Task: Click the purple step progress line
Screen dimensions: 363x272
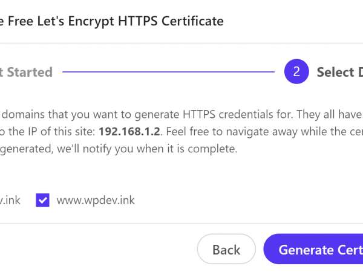Action: pyautogui.click(x=168, y=73)
